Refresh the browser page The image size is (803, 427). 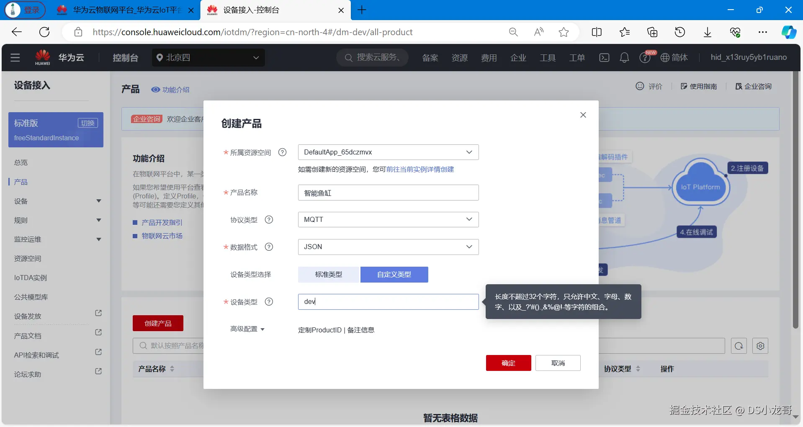pos(44,32)
